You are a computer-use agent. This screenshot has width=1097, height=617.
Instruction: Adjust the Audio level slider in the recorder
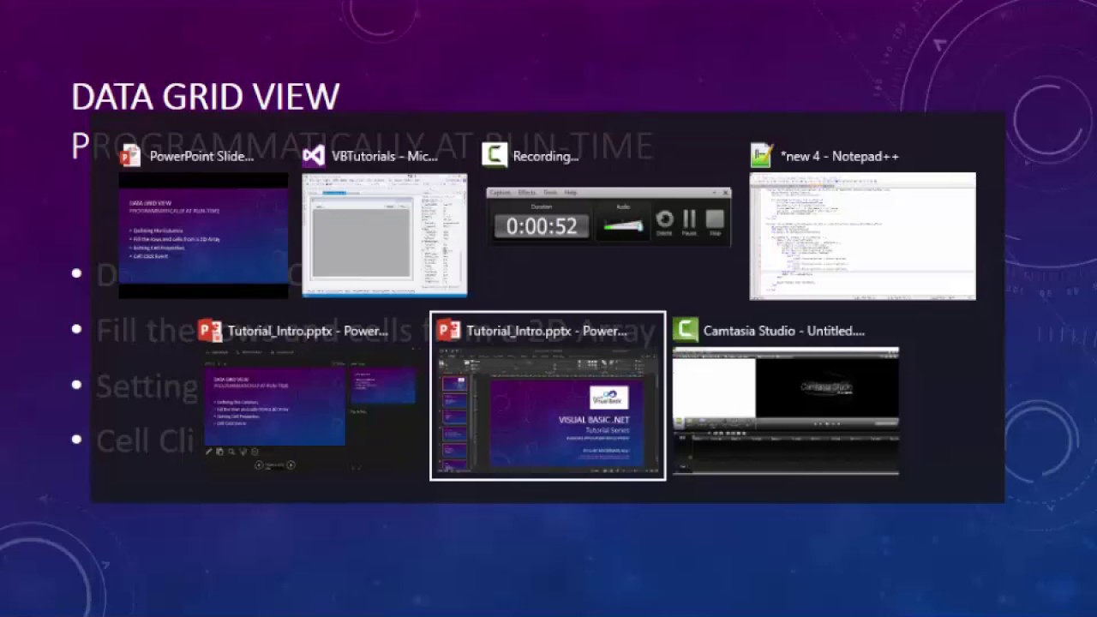(623, 225)
